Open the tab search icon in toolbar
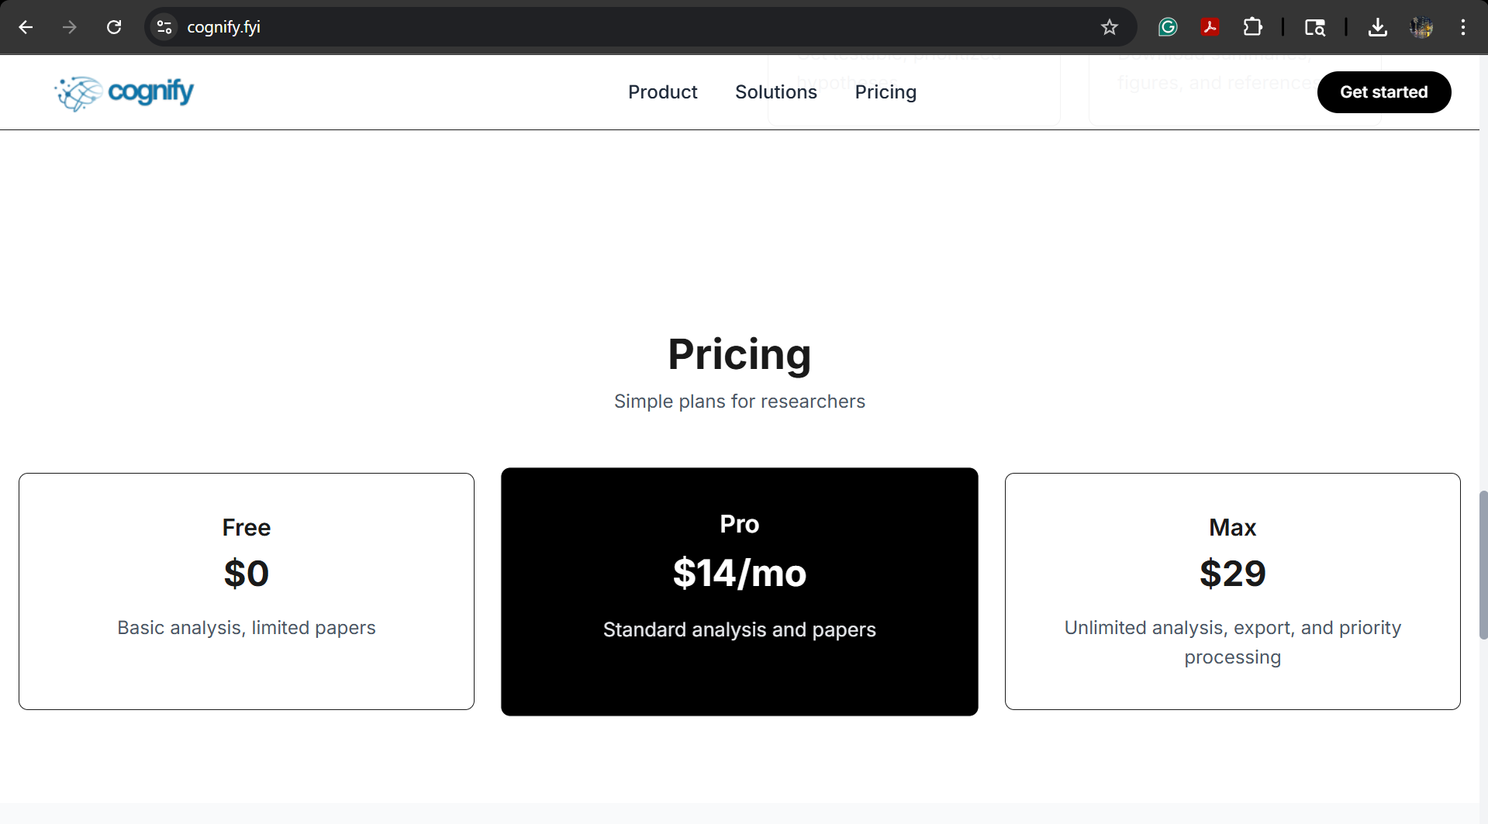The width and height of the screenshot is (1488, 824). (1315, 27)
